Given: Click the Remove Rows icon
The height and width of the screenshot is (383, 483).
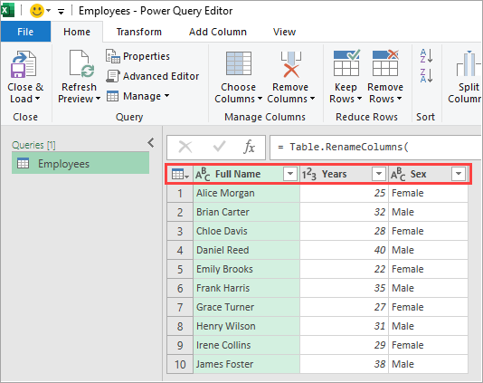Looking at the screenshot, I should [385, 62].
